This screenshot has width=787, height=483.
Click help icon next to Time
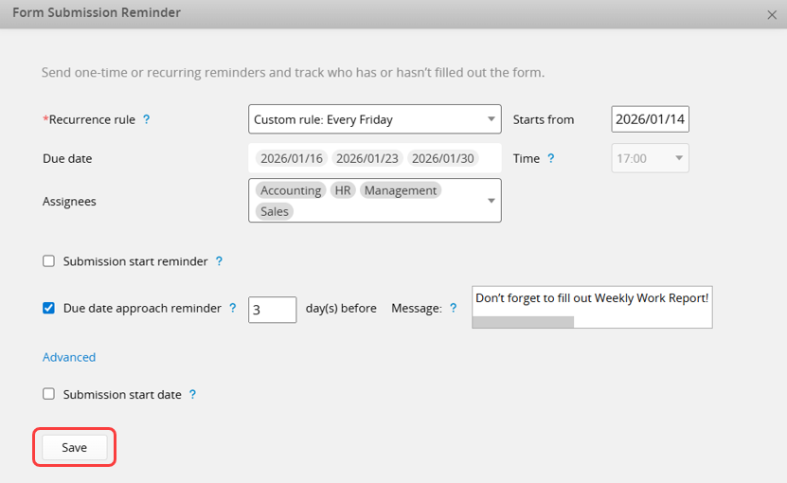(551, 159)
